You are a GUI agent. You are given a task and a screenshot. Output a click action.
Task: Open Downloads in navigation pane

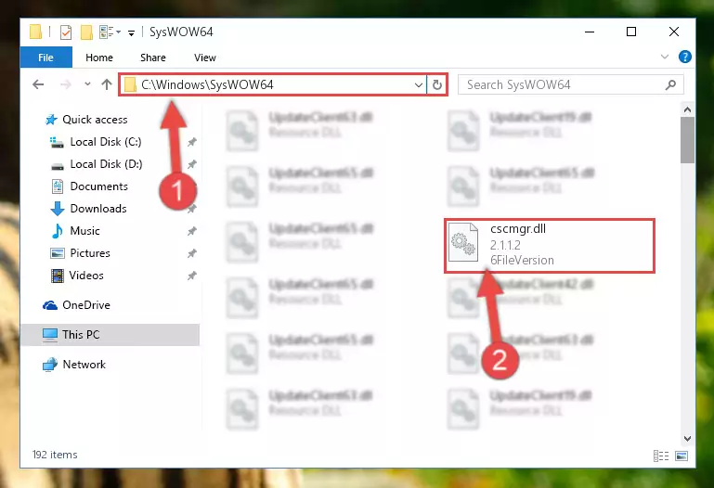click(x=89, y=209)
